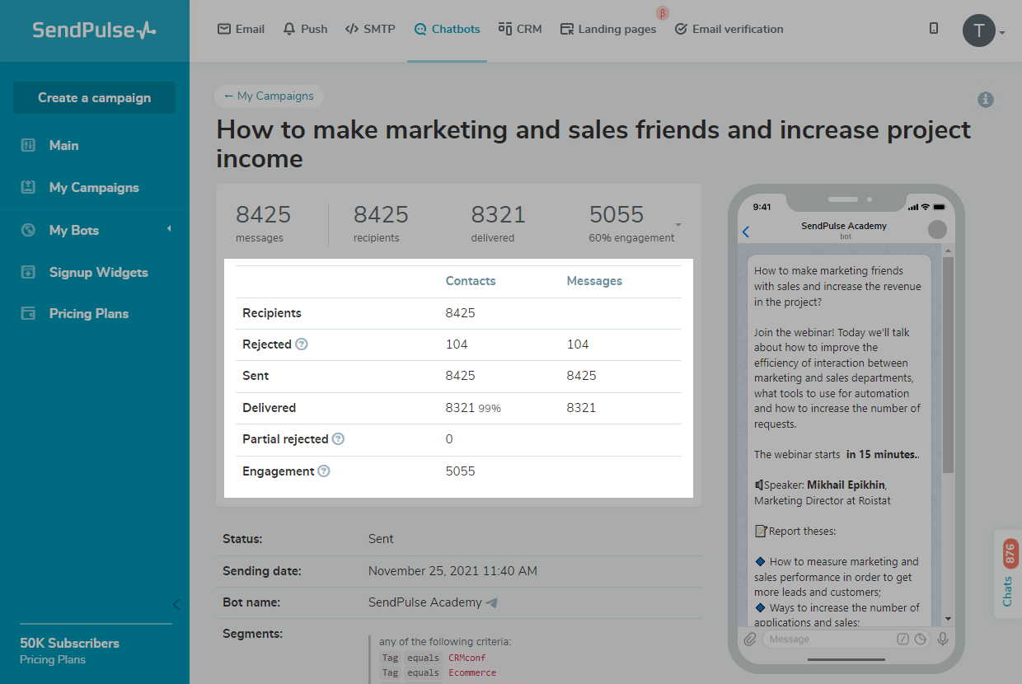
Task: Click the Create a campaign button
Action: click(x=94, y=97)
